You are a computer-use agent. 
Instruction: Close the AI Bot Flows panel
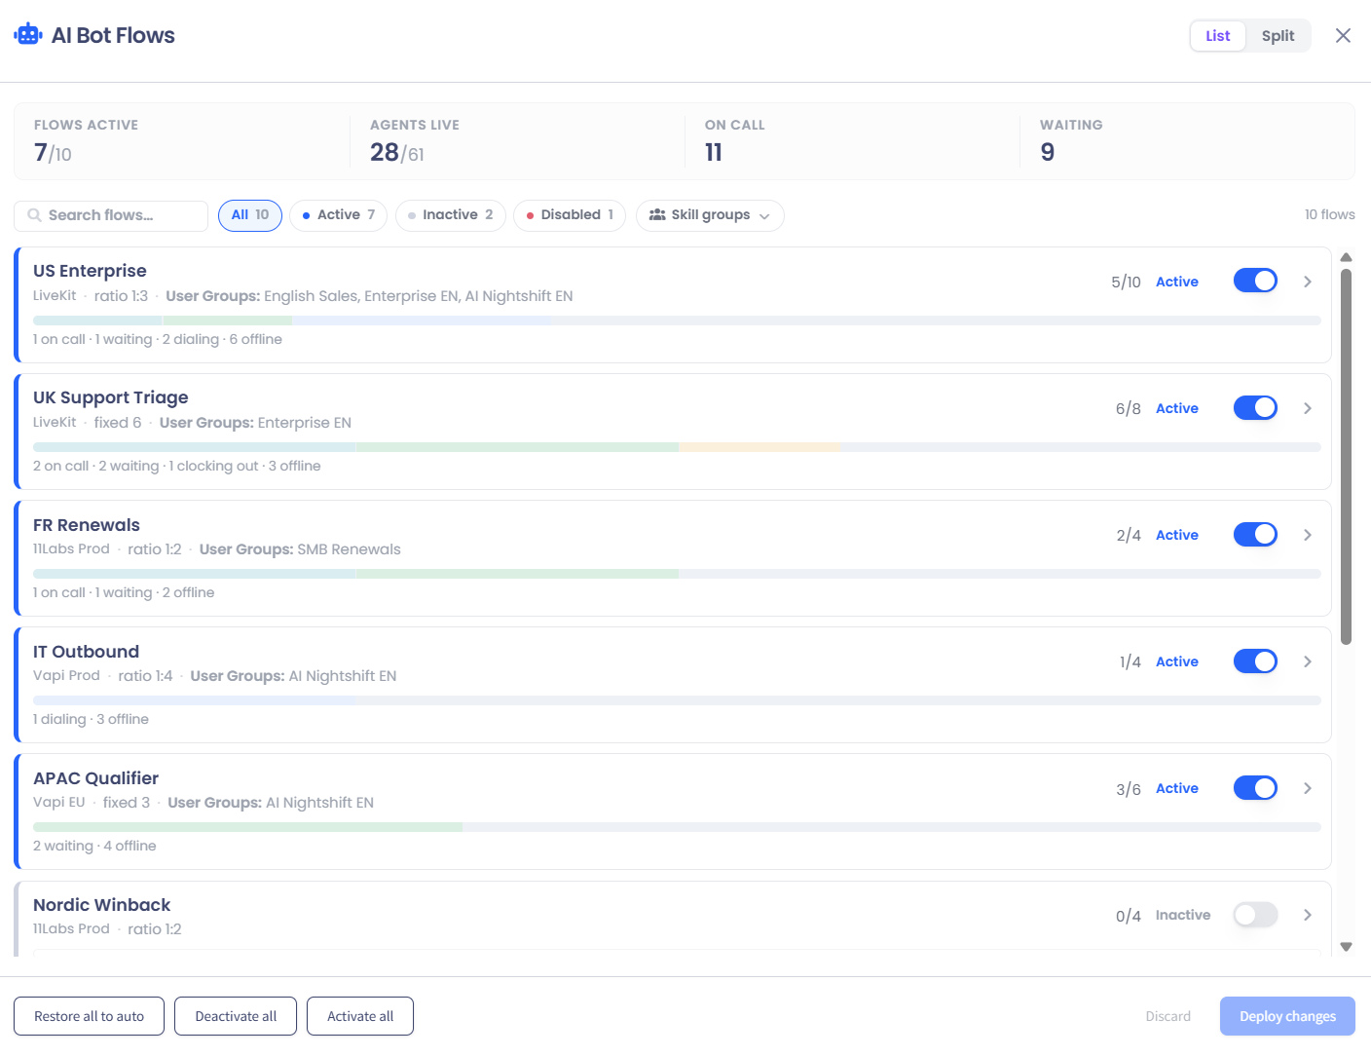click(x=1343, y=36)
